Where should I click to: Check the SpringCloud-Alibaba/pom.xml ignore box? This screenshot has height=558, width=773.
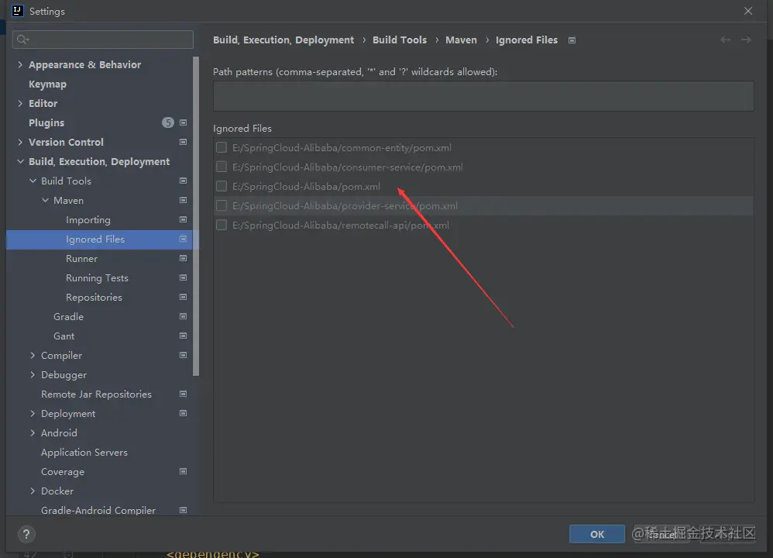(x=222, y=186)
